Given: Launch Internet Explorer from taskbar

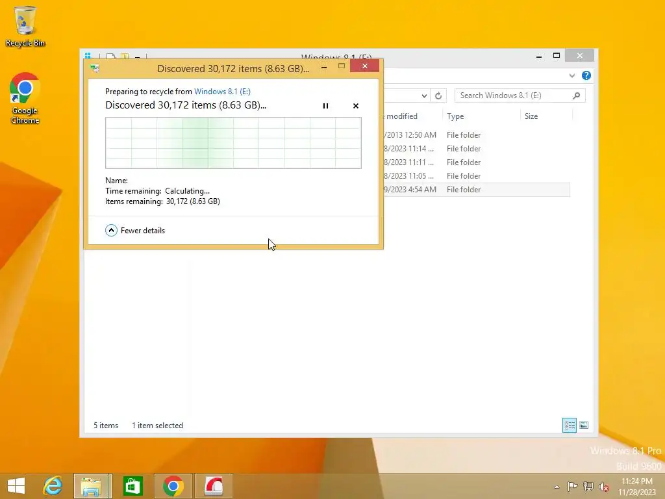Looking at the screenshot, I should point(53,486).
